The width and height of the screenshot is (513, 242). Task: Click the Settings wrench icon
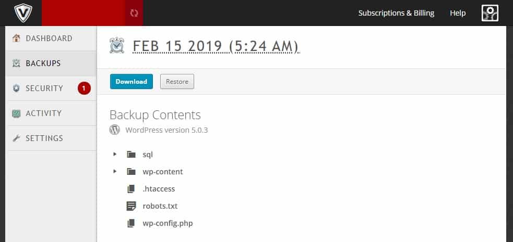tap(16, 138)
